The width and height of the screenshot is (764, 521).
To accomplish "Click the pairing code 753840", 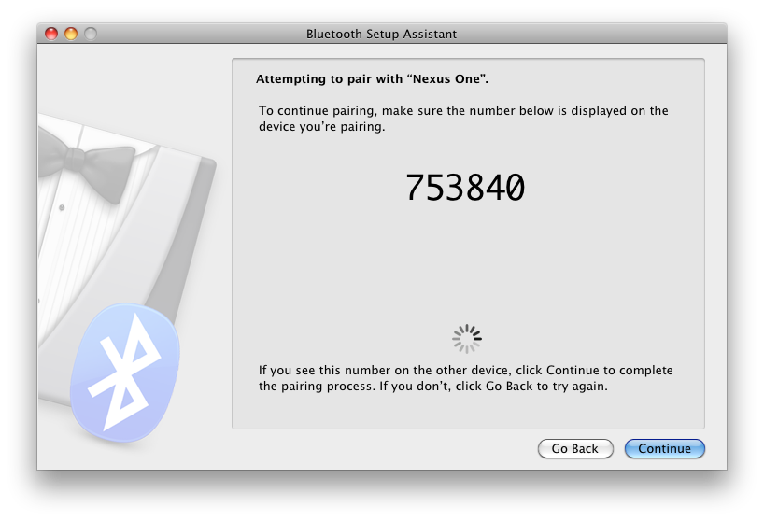I will point(465,189).
